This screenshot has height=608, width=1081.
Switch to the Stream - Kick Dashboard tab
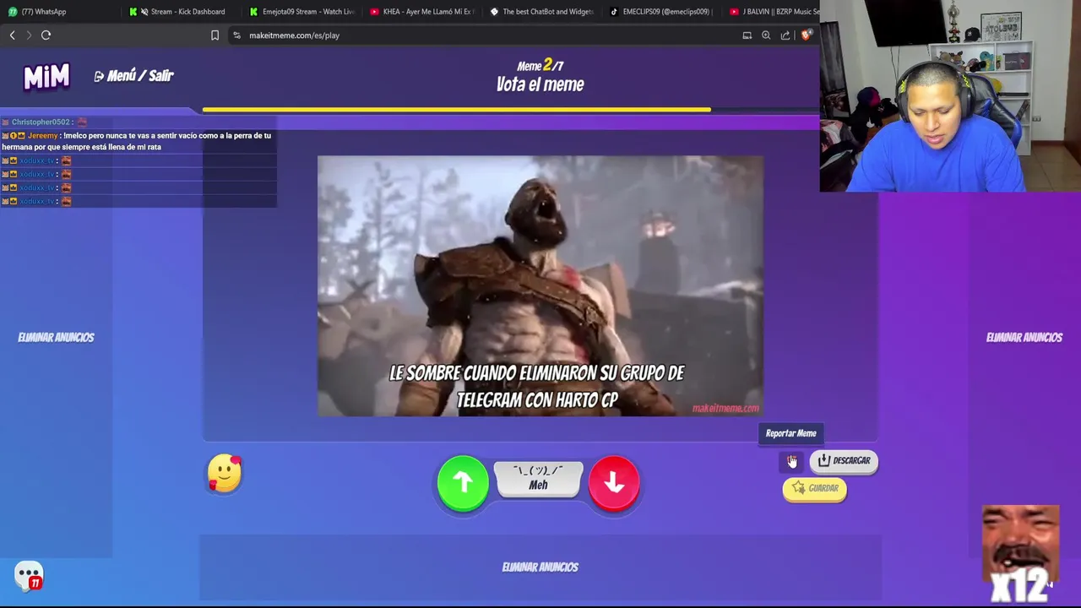tap(182, 12)
